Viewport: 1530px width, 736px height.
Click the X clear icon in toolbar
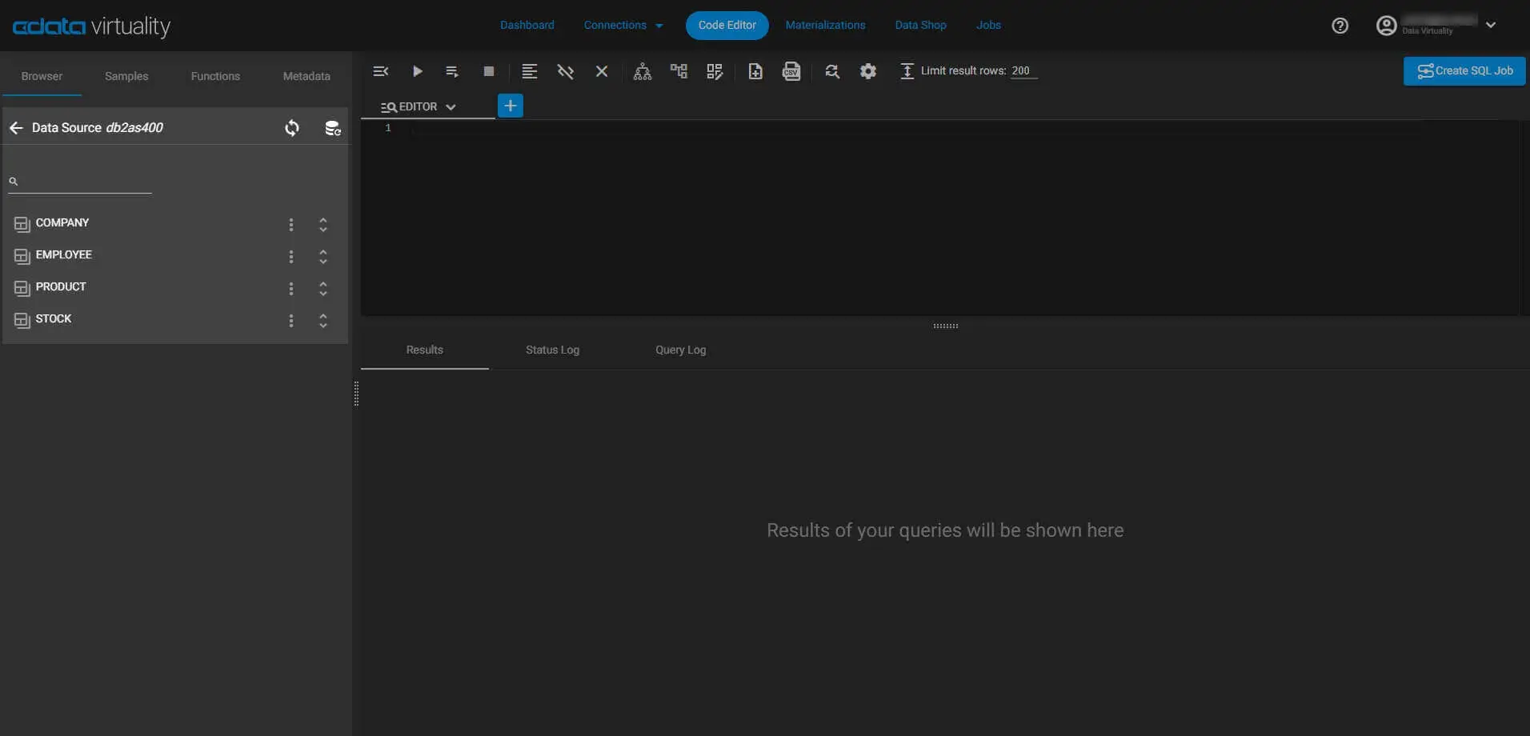[x=602, y=71]
